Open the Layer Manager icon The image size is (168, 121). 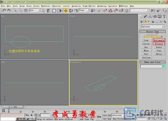(x=165, y=11)
